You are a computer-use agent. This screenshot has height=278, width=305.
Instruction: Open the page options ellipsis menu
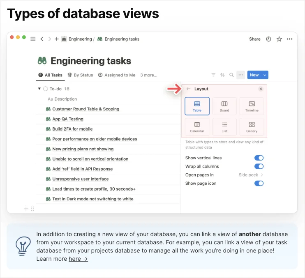point(289,39)
